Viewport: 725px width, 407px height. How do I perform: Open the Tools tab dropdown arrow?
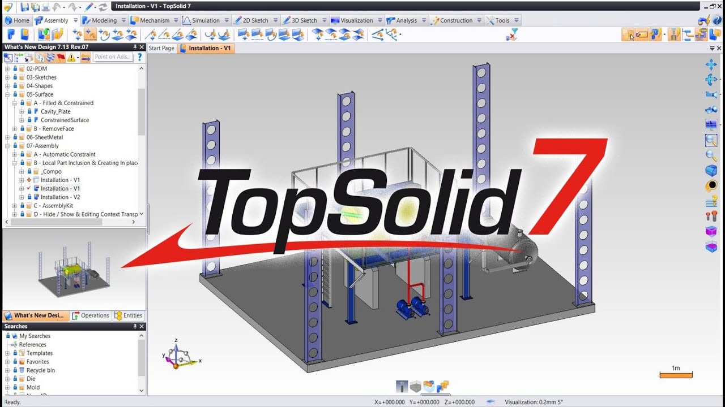(x=515, y=20)
